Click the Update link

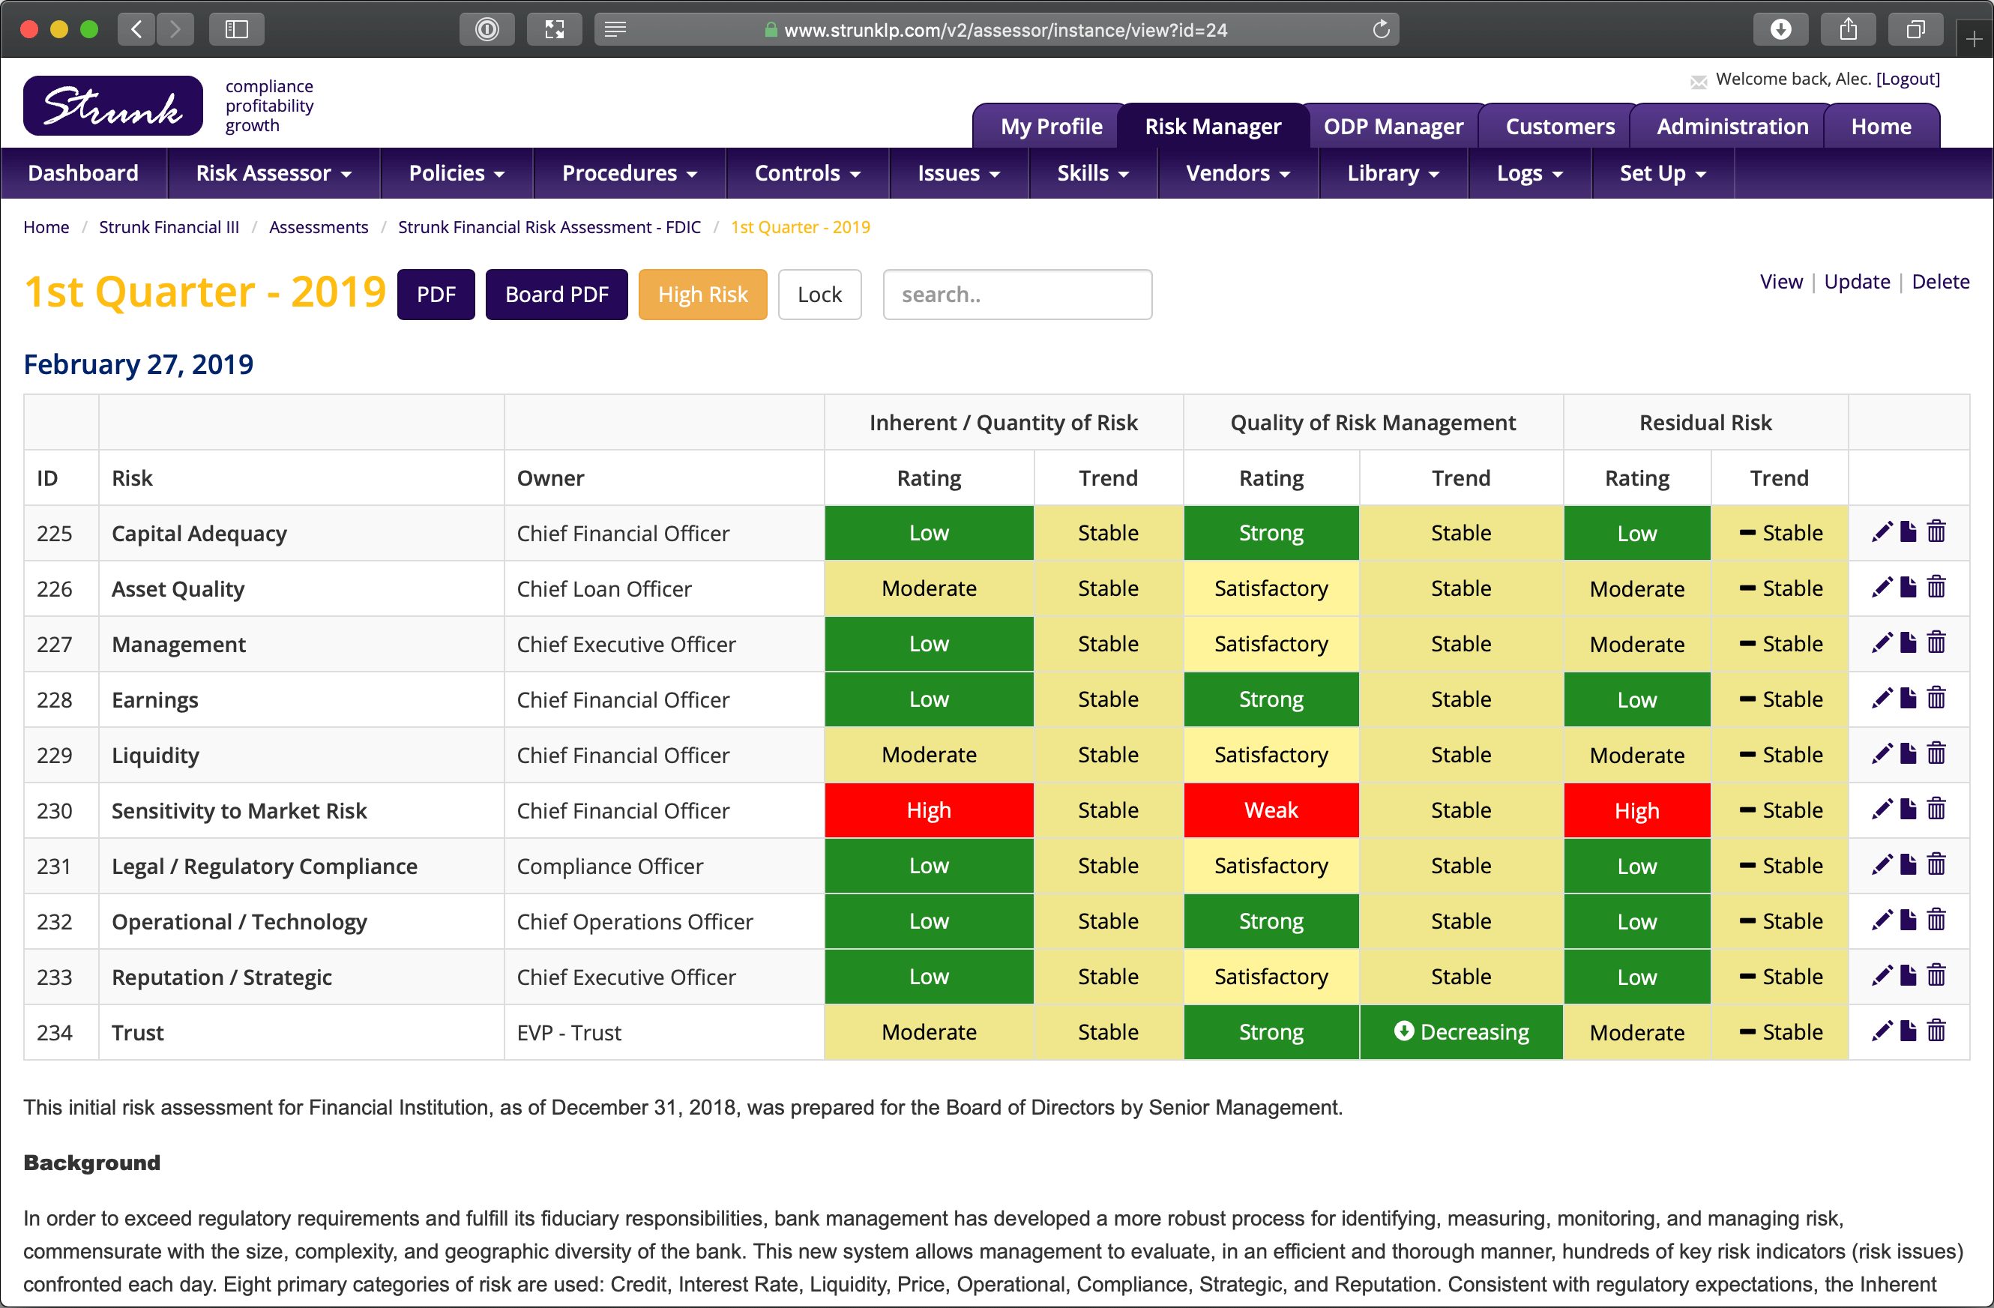click(1857, 282)
